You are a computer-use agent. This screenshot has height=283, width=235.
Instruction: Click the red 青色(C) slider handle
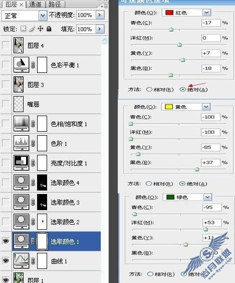click(171, 30)
